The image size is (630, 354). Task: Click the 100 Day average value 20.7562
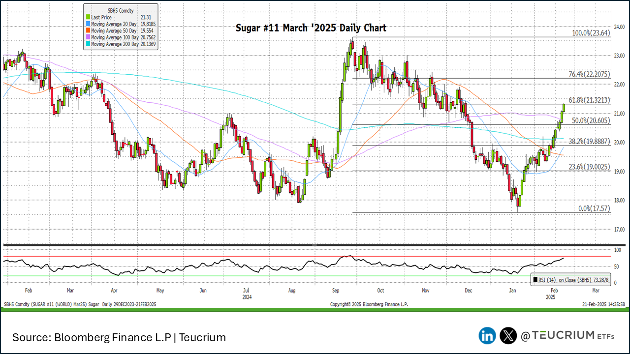point(148,37)
